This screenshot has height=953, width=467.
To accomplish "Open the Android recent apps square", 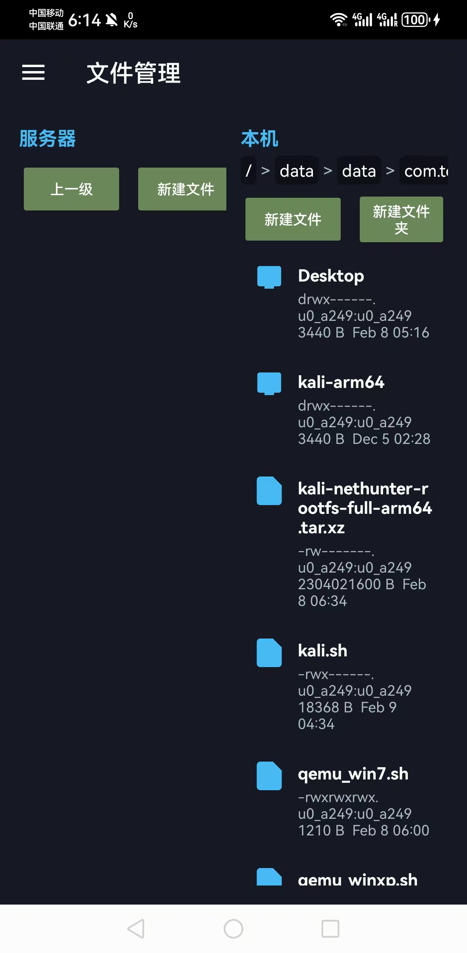I will (330, 929).
